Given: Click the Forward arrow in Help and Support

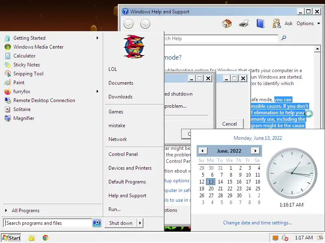Looking at the screenshot, I should click(x=145, y=24).
